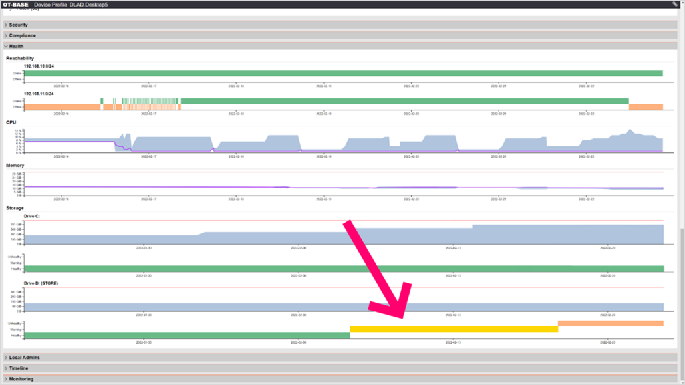Click the final orange offline segment for 192.168.11.0/24
The width and height of the screenshot is (685, 385).
click(x=646, y=106)
